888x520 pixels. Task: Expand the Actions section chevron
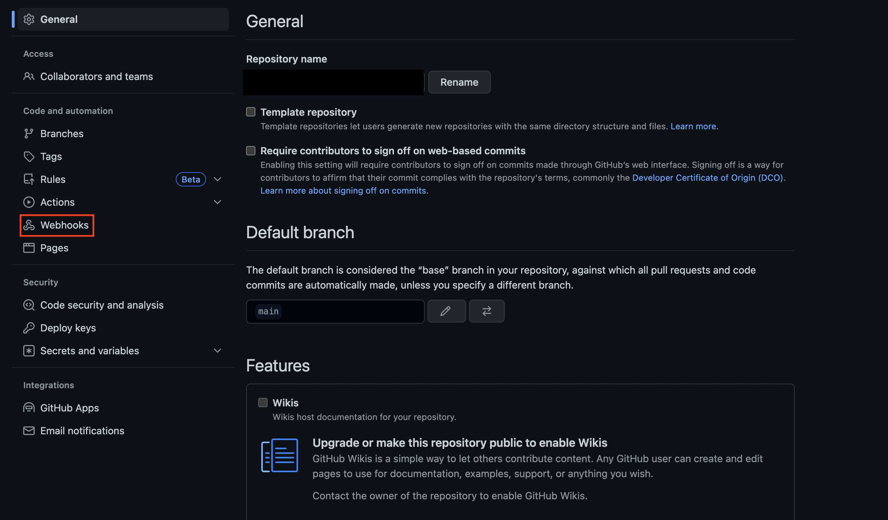[x=218, y=202]
